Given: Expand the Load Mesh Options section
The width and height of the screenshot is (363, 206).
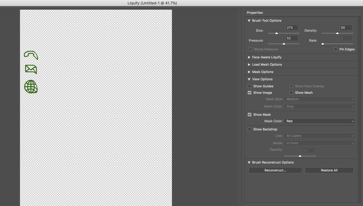Looking at the screenshot, I should coord(249,65).
